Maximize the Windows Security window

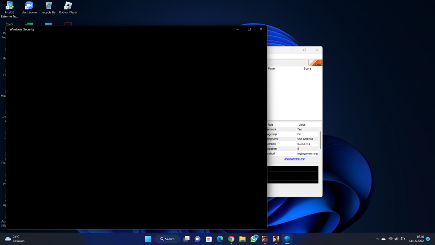click(249, 29)
